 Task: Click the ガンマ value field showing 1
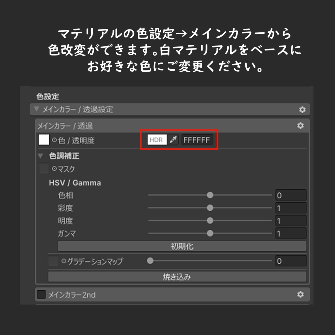[291, 234]
